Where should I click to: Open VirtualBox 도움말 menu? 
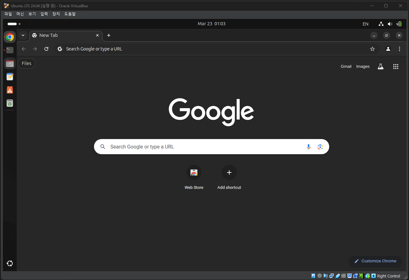[70, 14]
